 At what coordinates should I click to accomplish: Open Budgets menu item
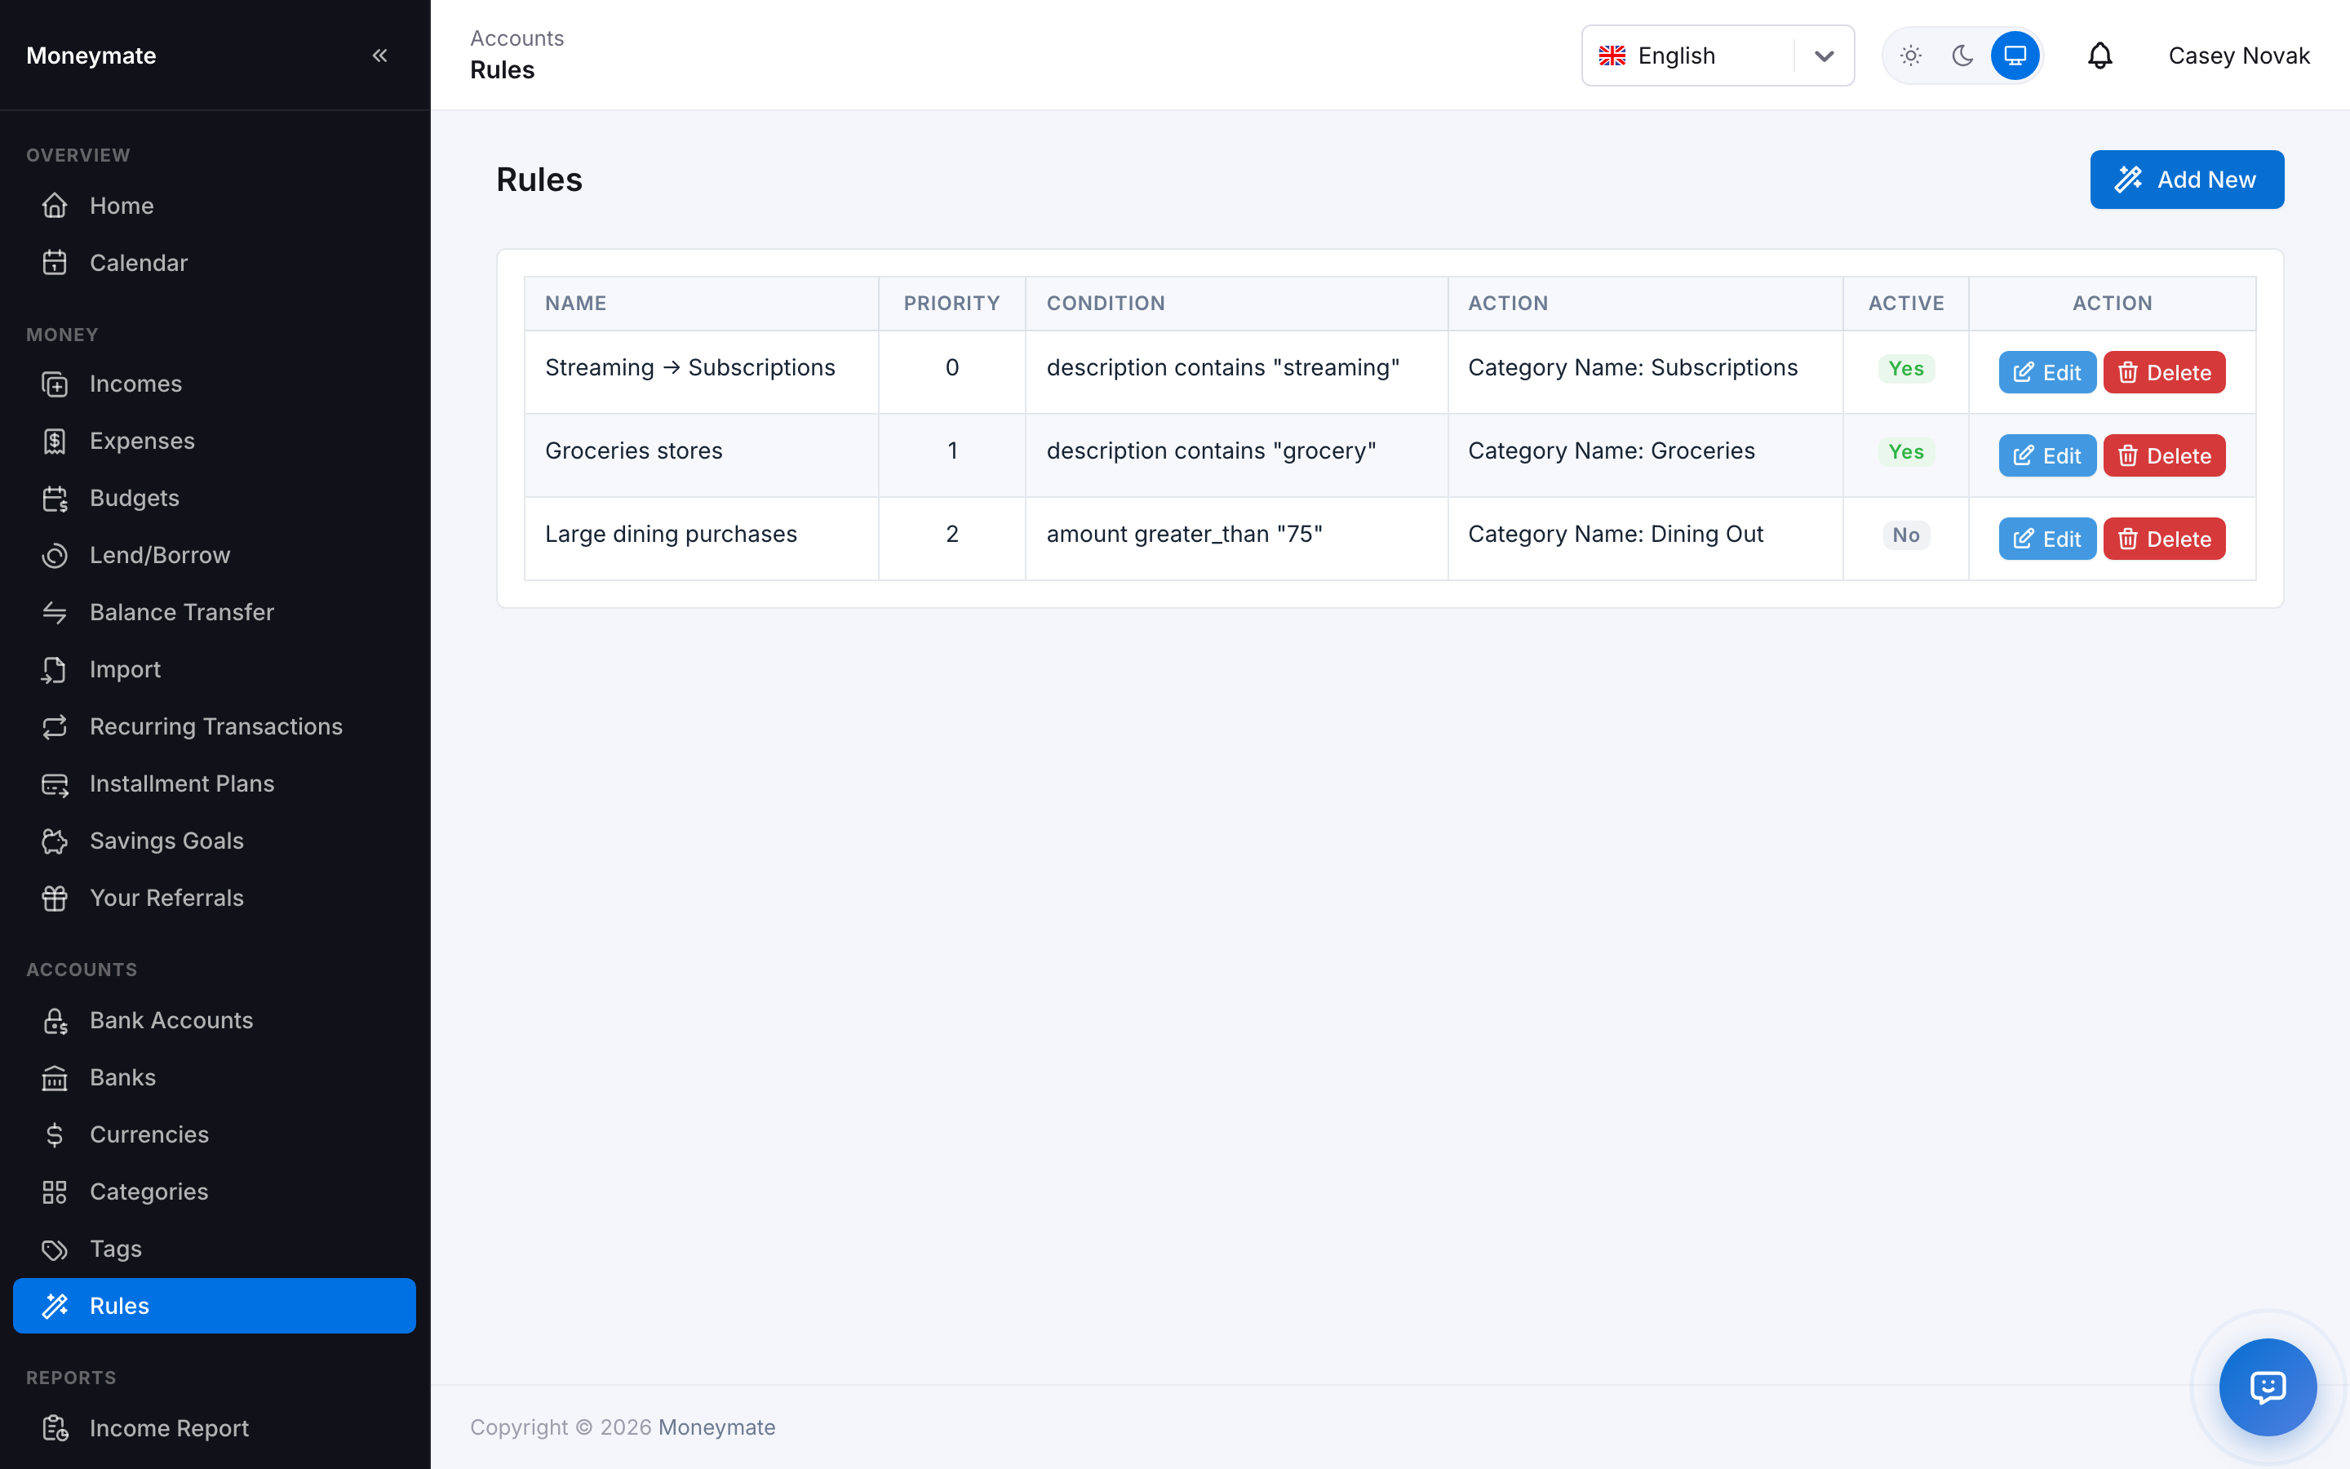214,499
